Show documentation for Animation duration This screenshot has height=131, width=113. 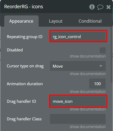[x=88, y=92]
